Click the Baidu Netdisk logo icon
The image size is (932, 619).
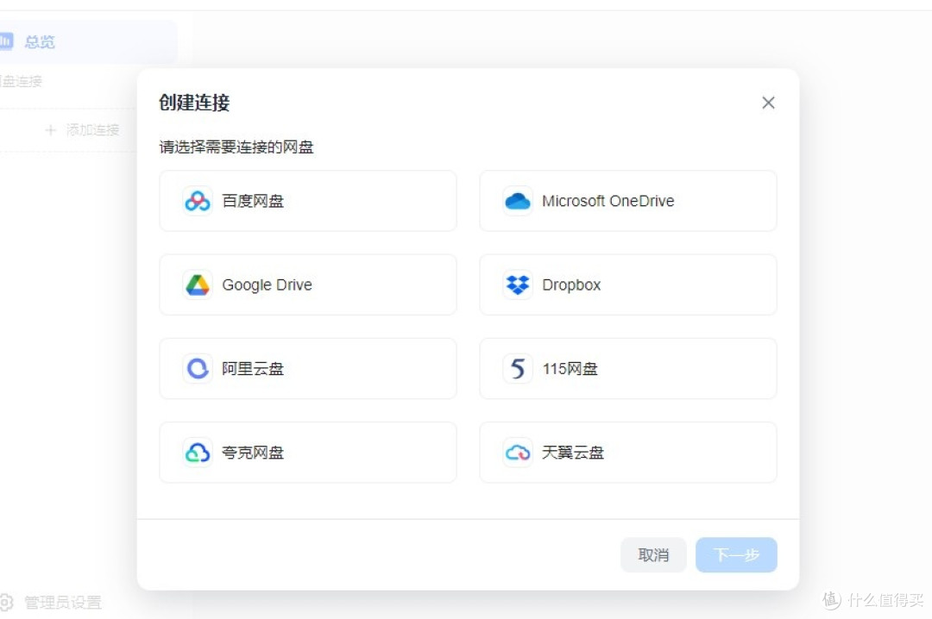coord(198,201)
